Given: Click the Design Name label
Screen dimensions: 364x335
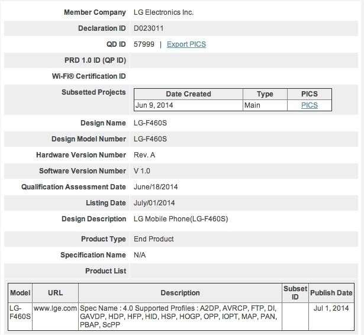Looking at the screenshot, I should coord(103,123).
